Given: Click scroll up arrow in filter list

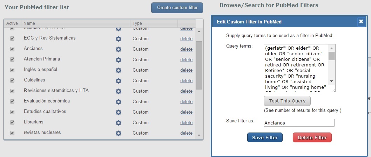Looking at the screenshot, I should click(x=199, y=32).
